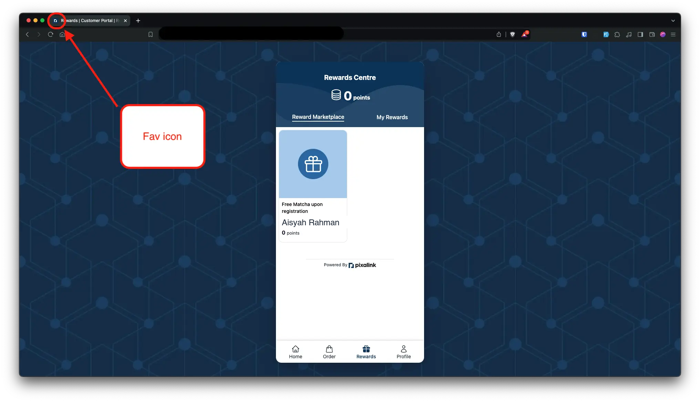
Task: Click the redacted address bar field
Action: [x=251, y=34]
